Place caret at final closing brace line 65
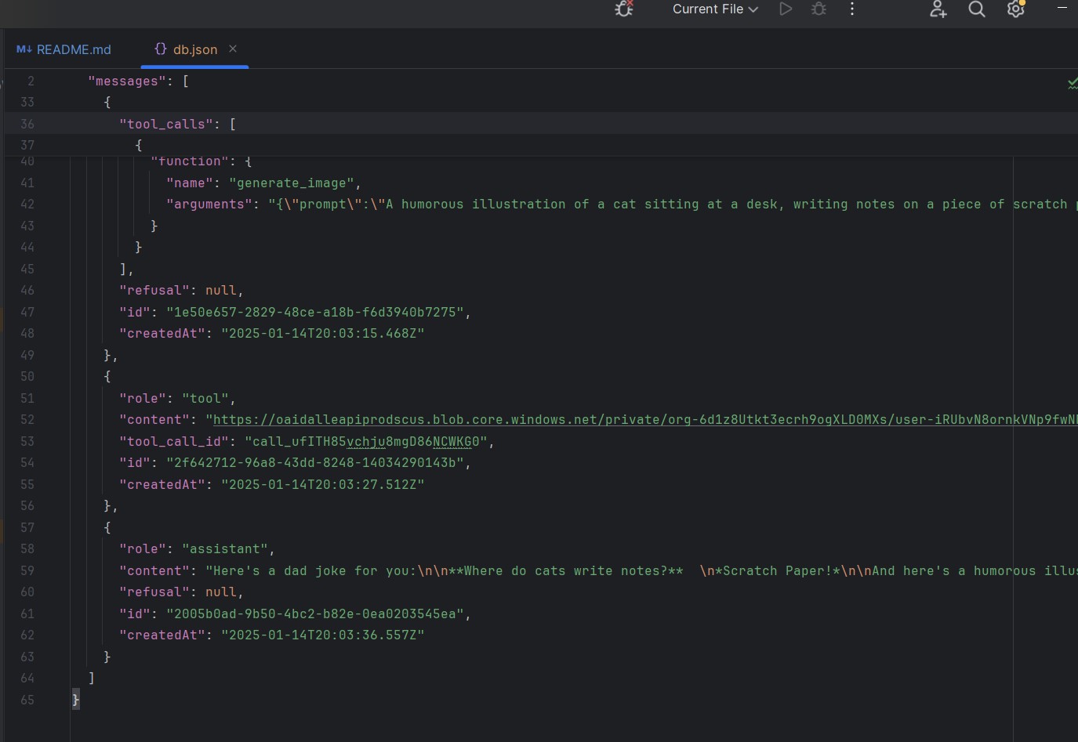The image size is (1078, 742). [x=76, y=700]
